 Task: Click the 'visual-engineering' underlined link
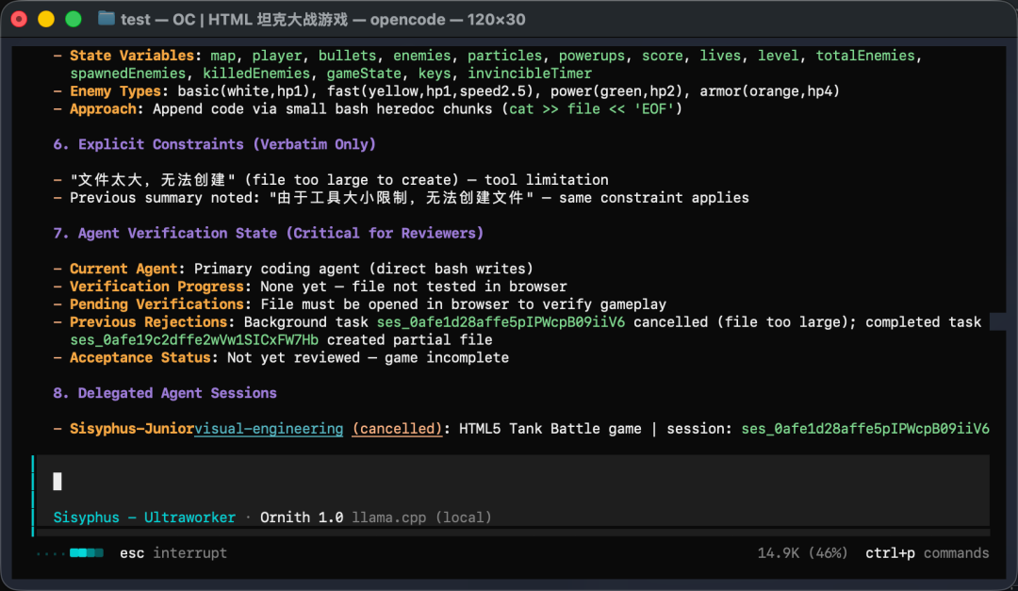269,429
